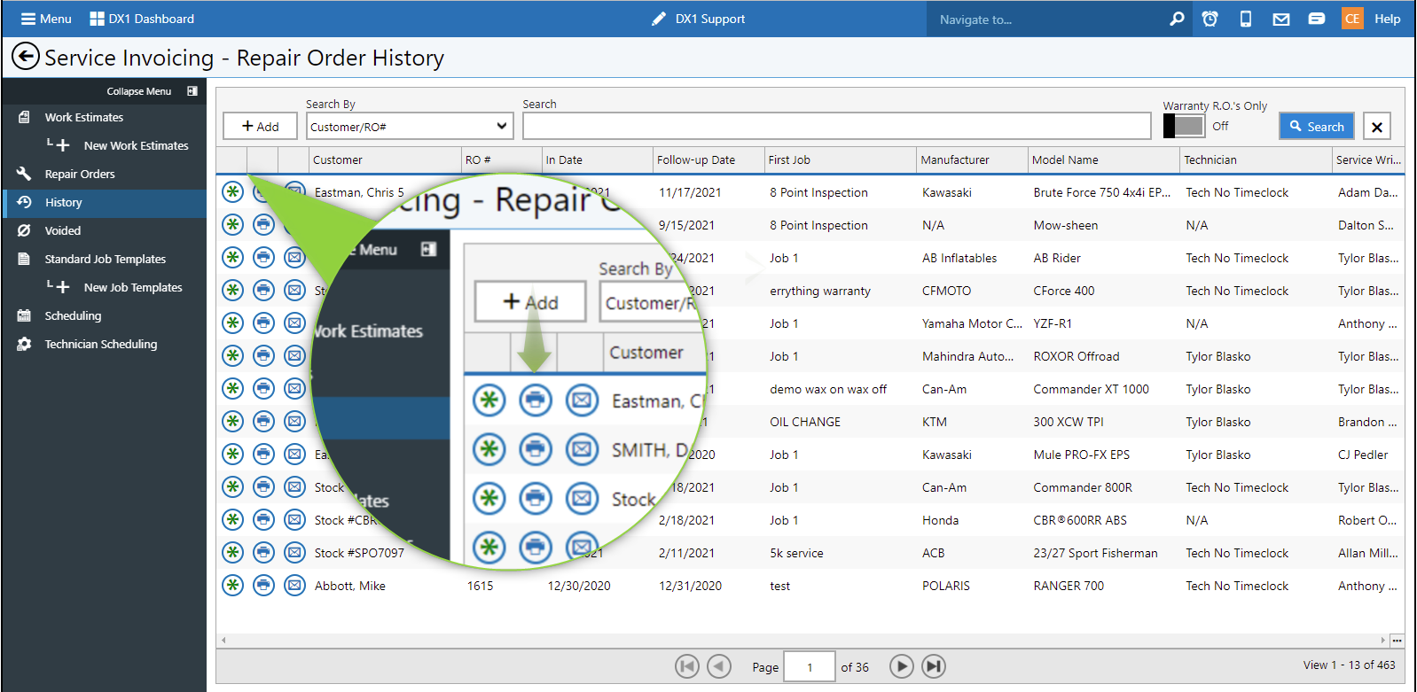
Task: Click print icon on AB Rider row
Action: pos(263,257)
